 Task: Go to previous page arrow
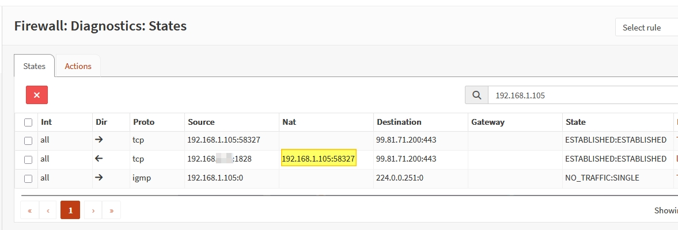pos(48,210)
